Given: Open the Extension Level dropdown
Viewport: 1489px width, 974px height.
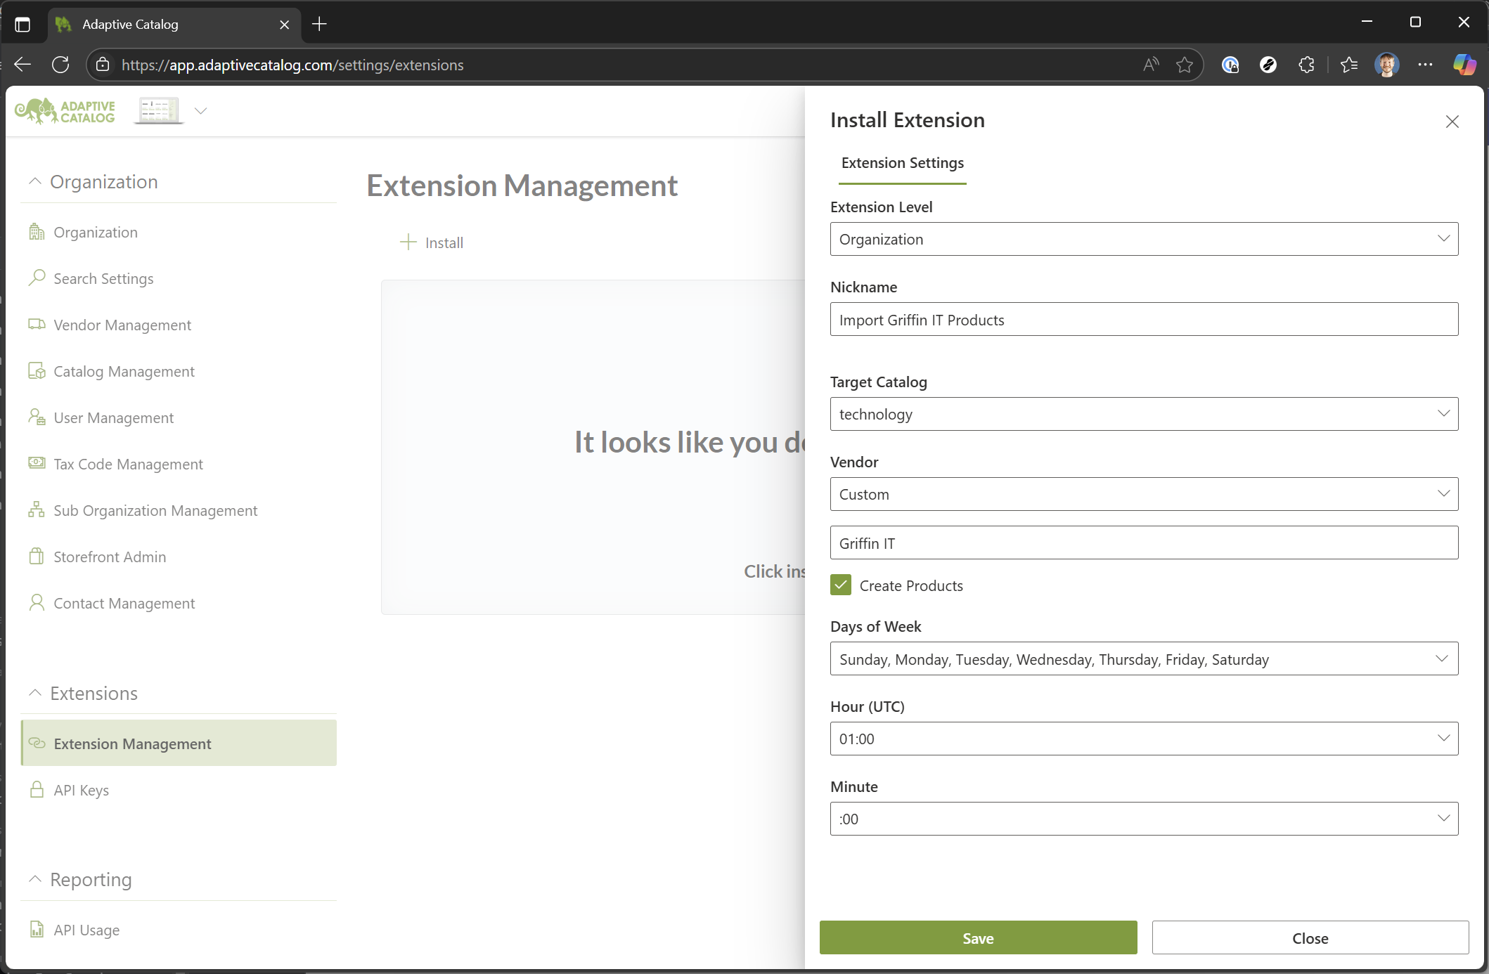Looking at the screenshot, I should [1144, 239].
